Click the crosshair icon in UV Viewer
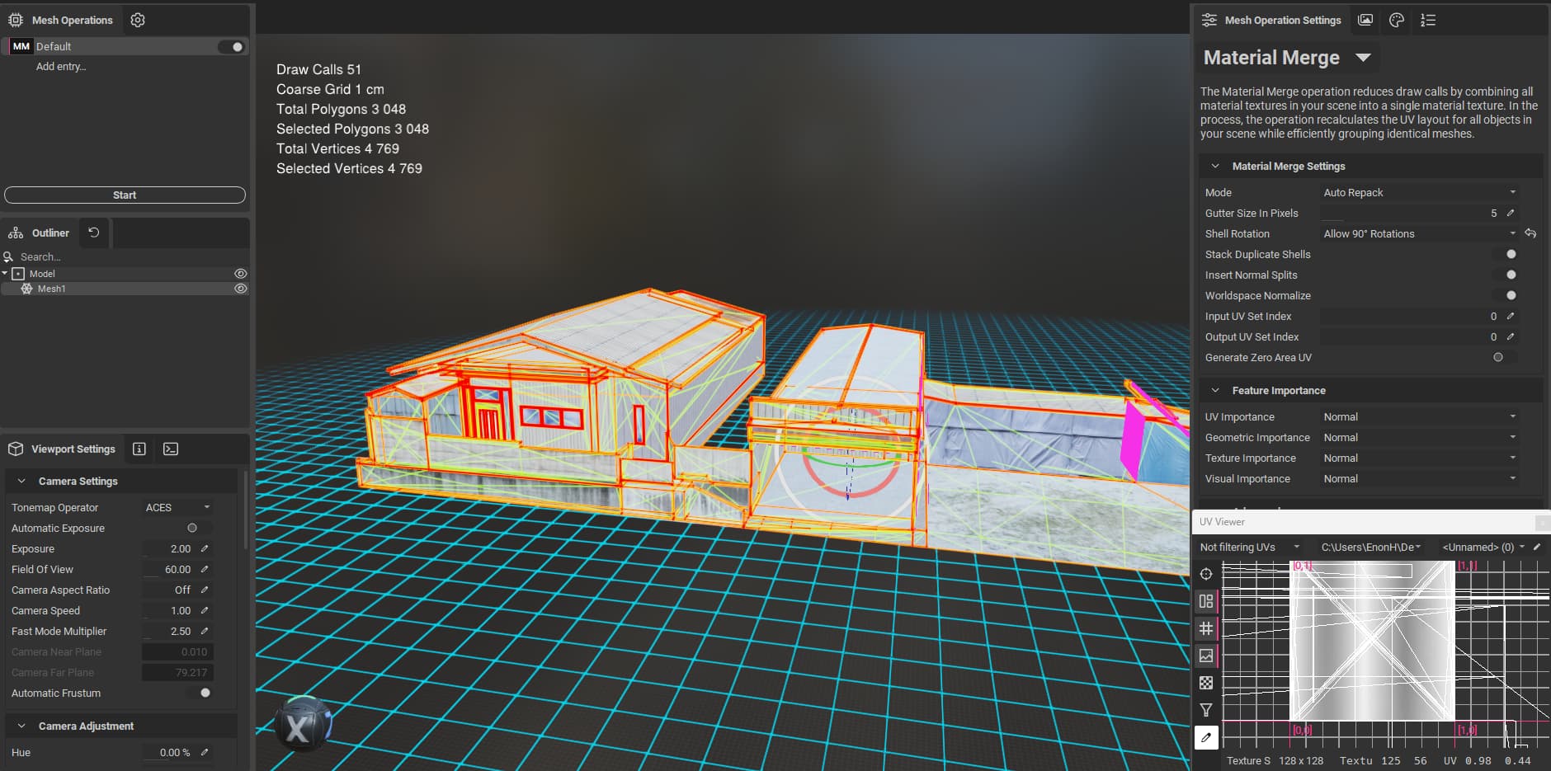Image resolution: width=1551 pixels, height=771 pixels. (x=1206, y=574)
